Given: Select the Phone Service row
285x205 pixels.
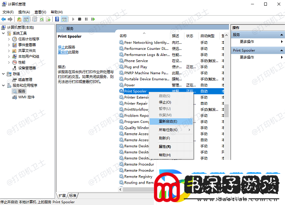Looking at the screenshot, I should tap(171, 61).
